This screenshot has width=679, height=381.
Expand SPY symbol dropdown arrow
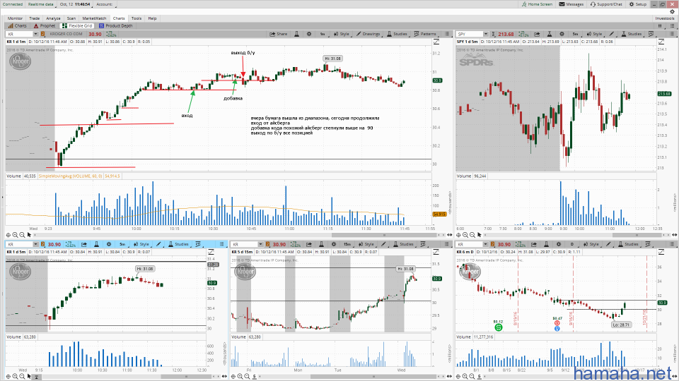[486, 34]
